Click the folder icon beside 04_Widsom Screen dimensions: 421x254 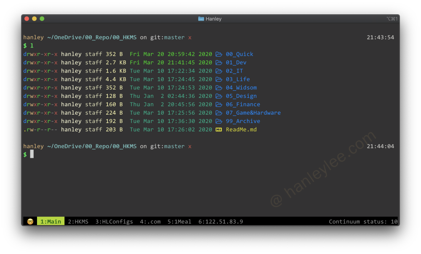tap(219, 88)
